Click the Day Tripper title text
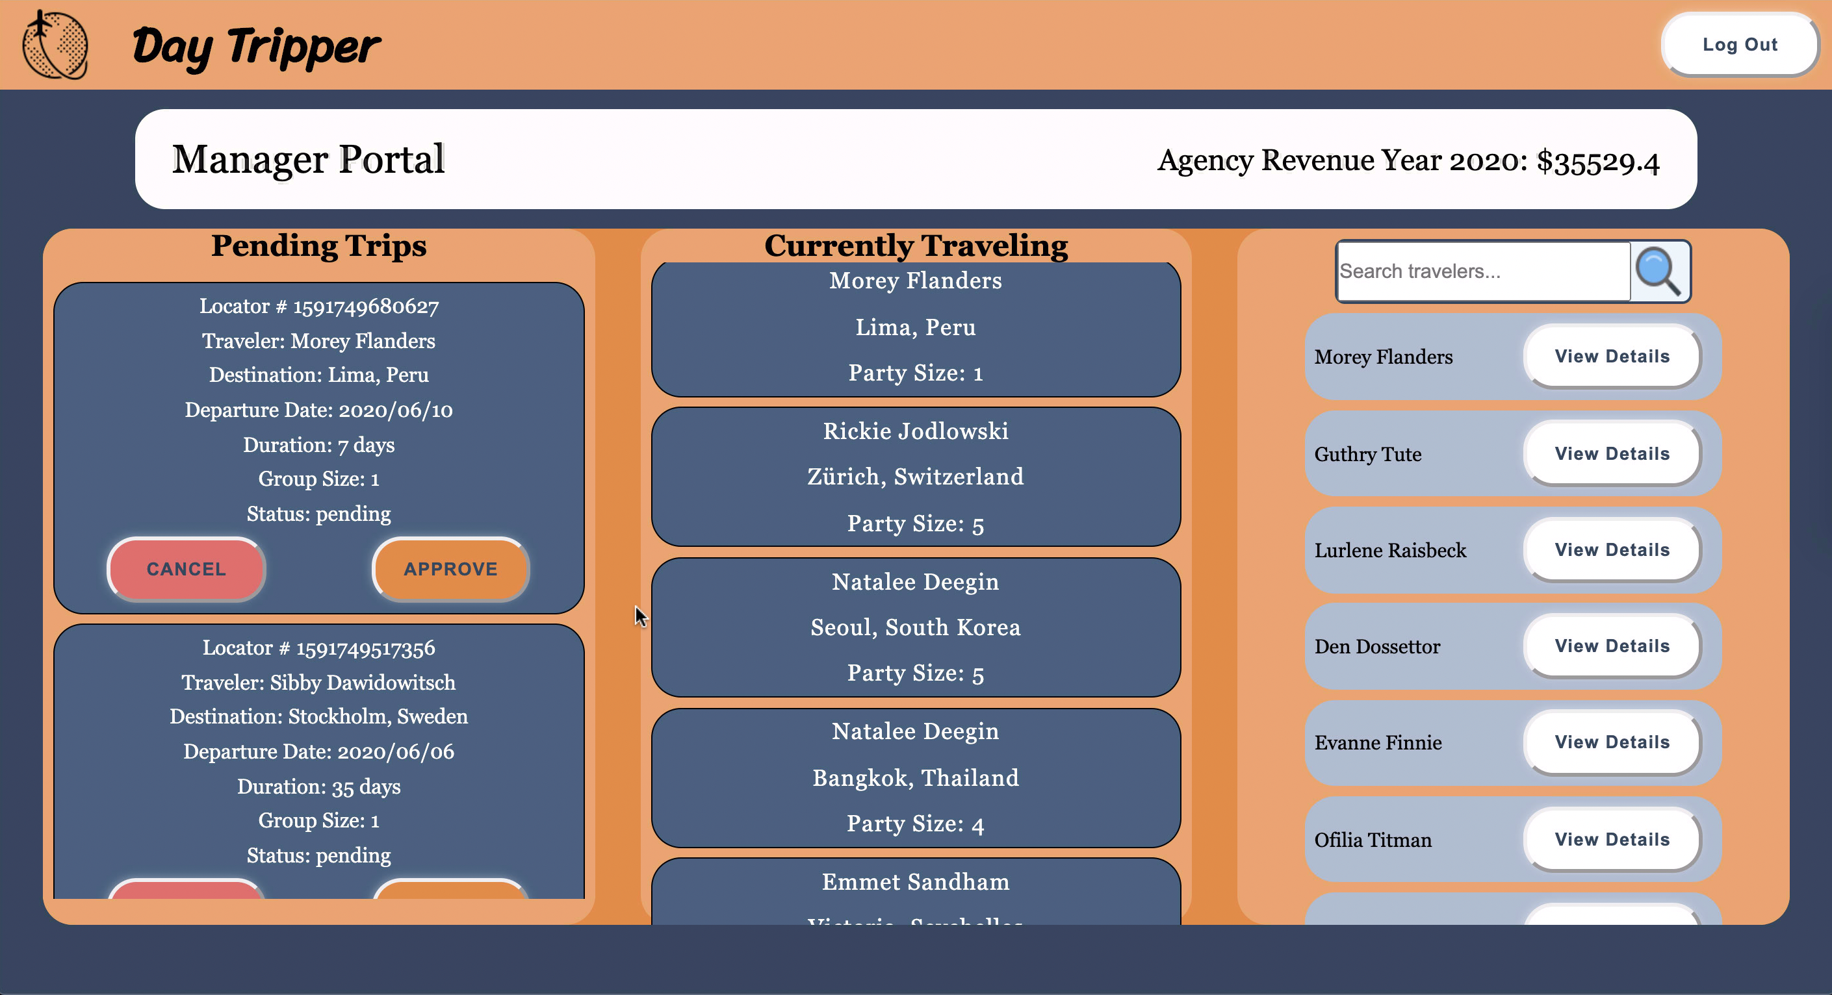 pos(256,47)
